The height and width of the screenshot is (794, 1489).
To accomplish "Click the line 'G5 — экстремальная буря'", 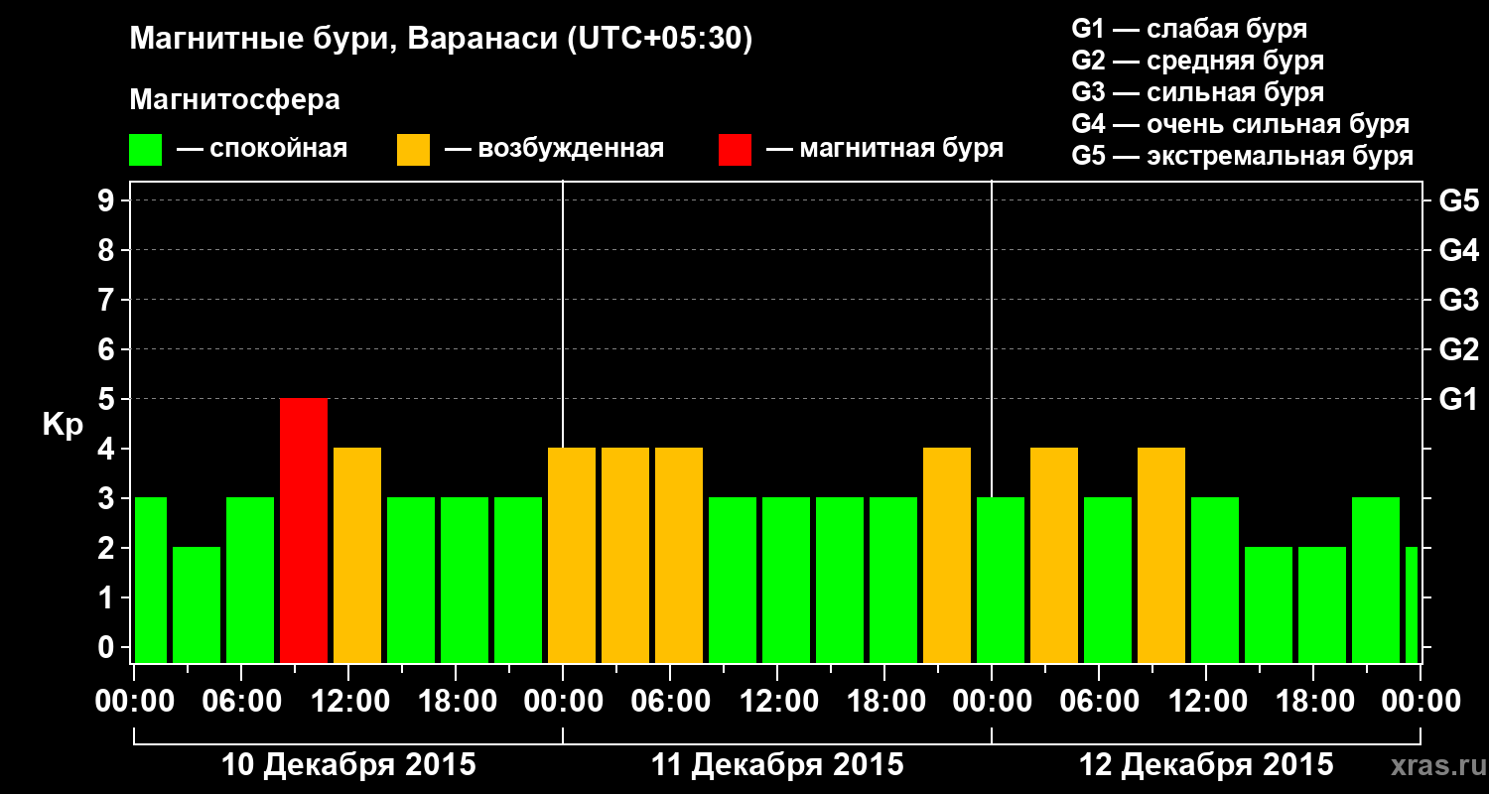I will [1243, 156].
